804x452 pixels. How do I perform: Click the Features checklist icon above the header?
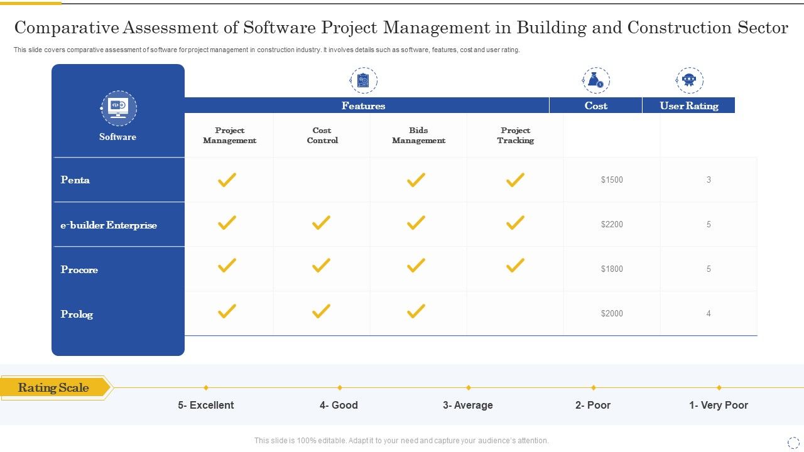364,80
